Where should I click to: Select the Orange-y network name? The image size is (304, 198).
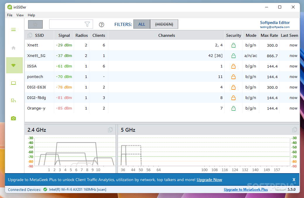pyautogui.click(x=36, y=108)
